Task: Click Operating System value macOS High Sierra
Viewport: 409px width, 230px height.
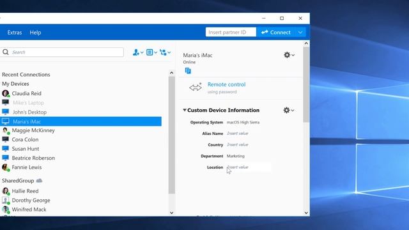Action: point(243,122)
